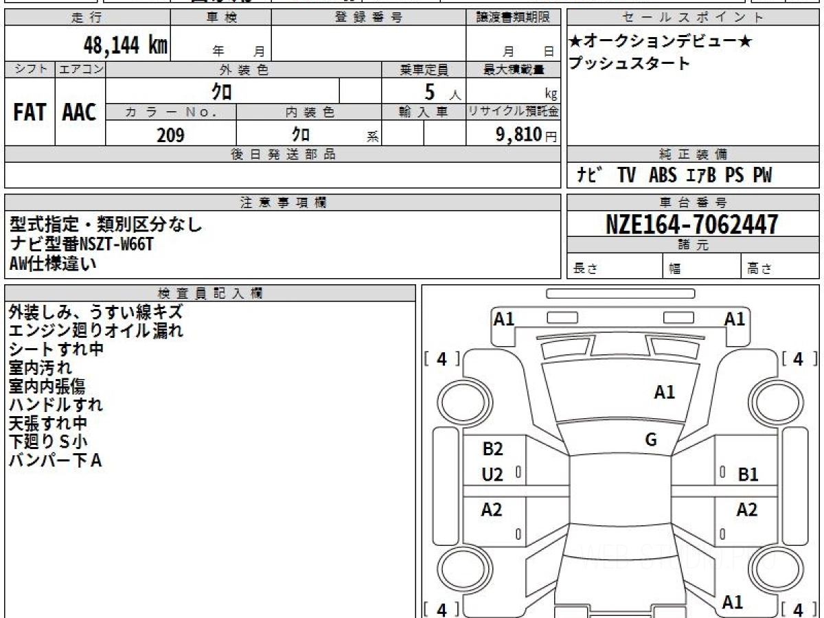Click the 注意事項欄 header
824x618 pixels.
coord(283,203)
